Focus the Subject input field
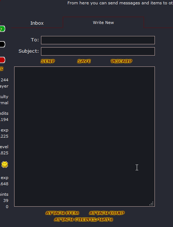 pos(98,52)
